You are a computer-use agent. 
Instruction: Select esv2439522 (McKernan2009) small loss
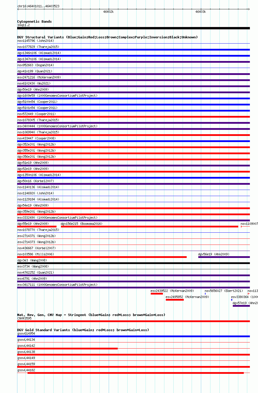coord(157,294)
